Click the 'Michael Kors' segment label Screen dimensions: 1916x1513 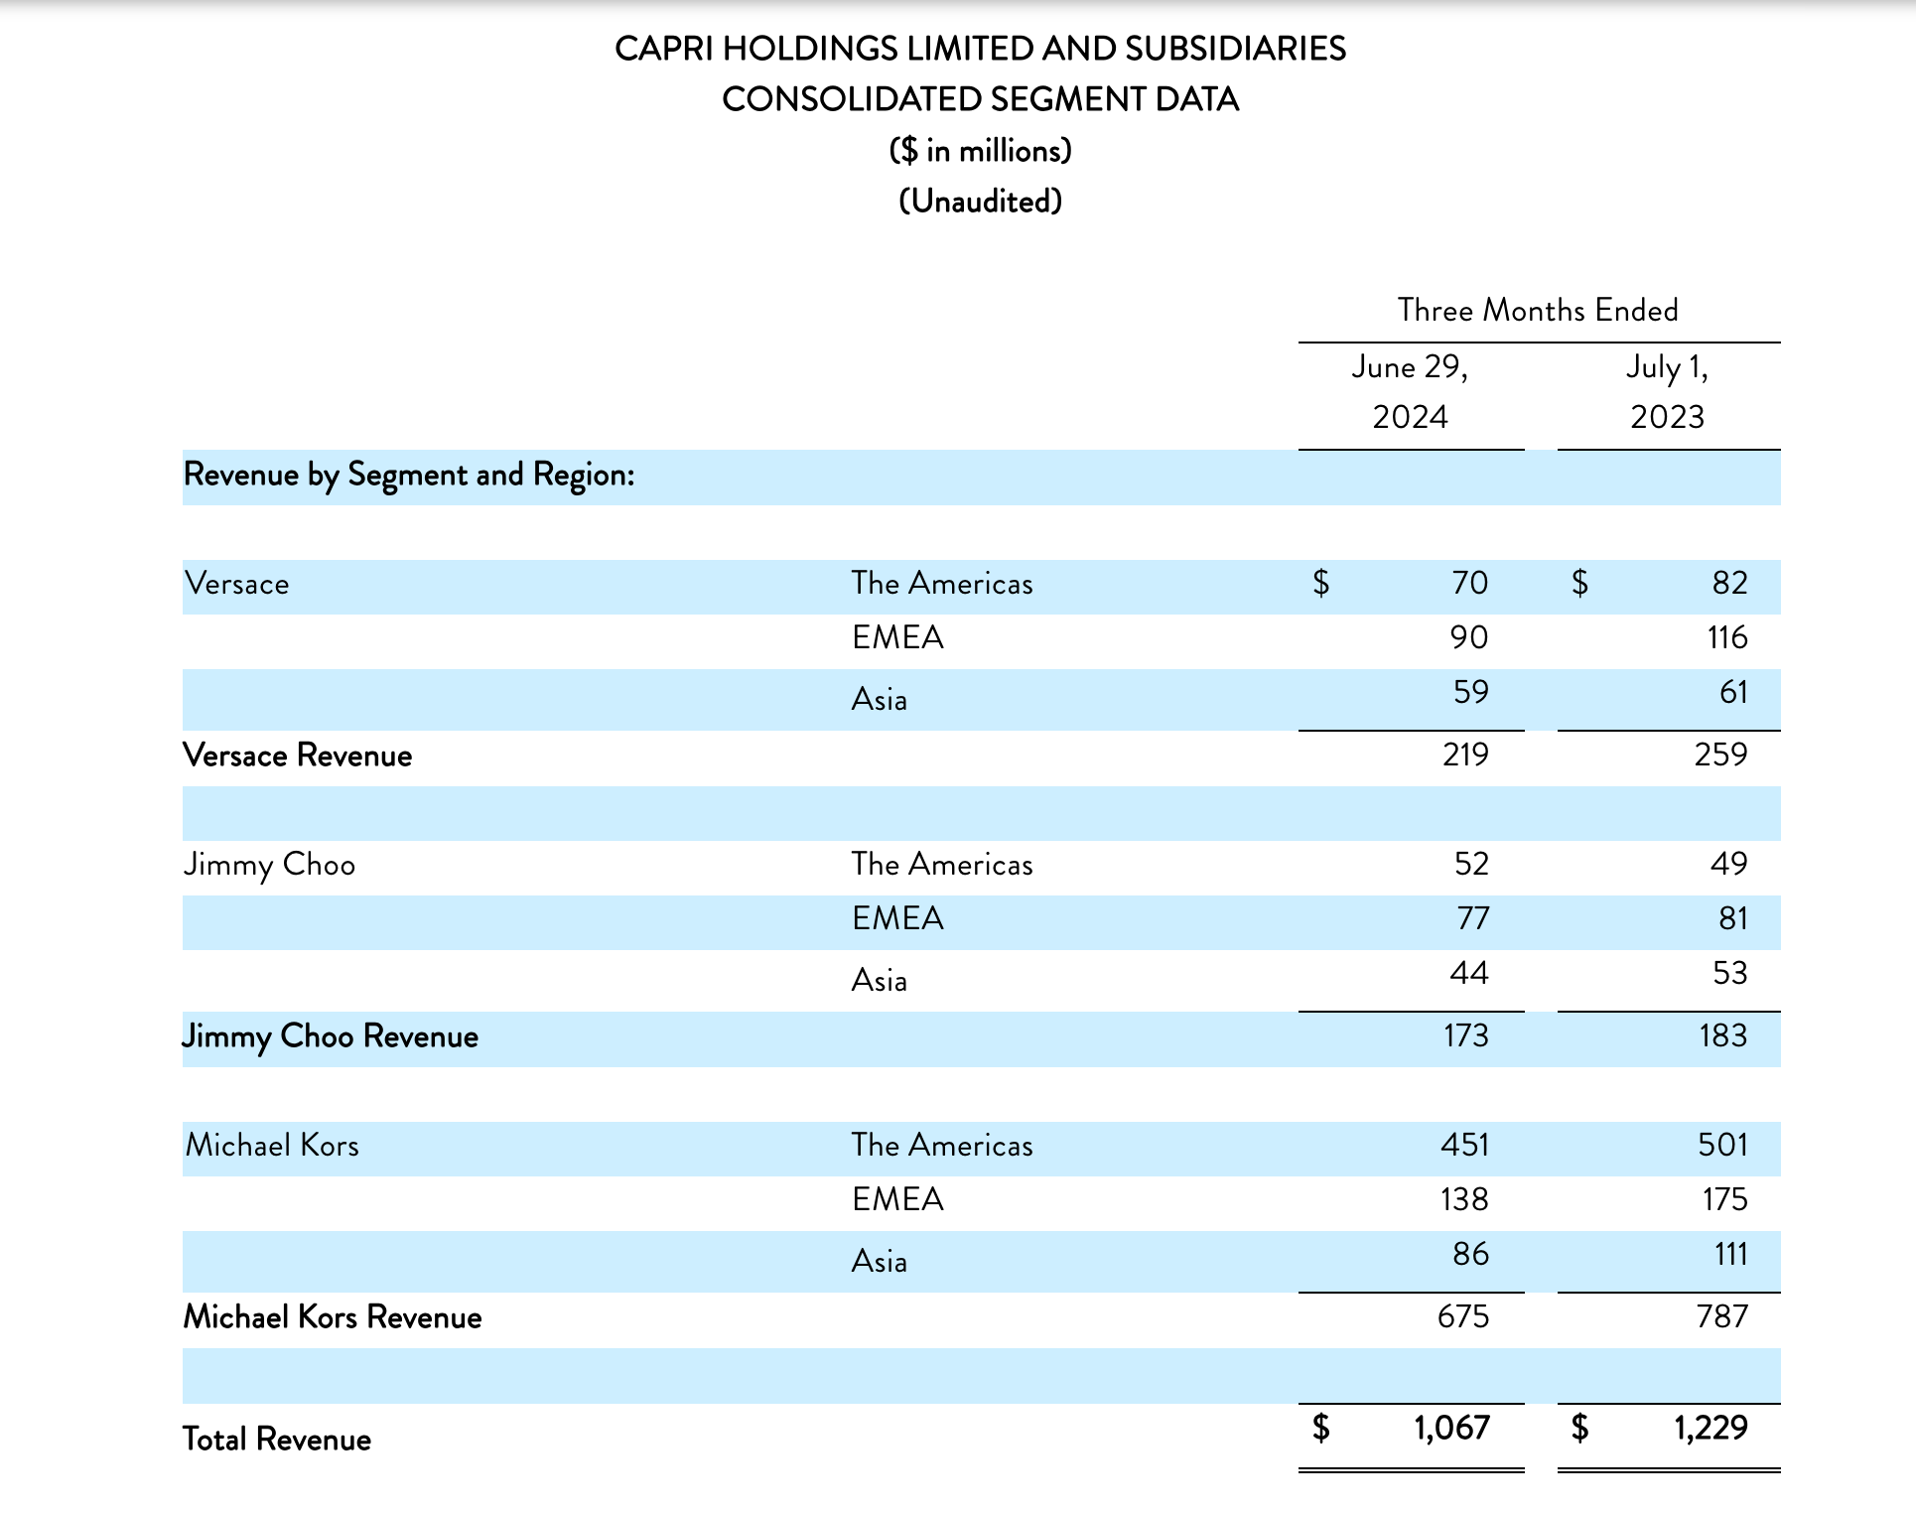click(x=272, y=1146)
